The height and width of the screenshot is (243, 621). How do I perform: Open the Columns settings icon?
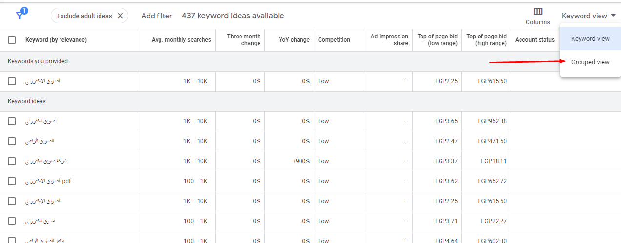pyautogui.click(x=538, y=12)
